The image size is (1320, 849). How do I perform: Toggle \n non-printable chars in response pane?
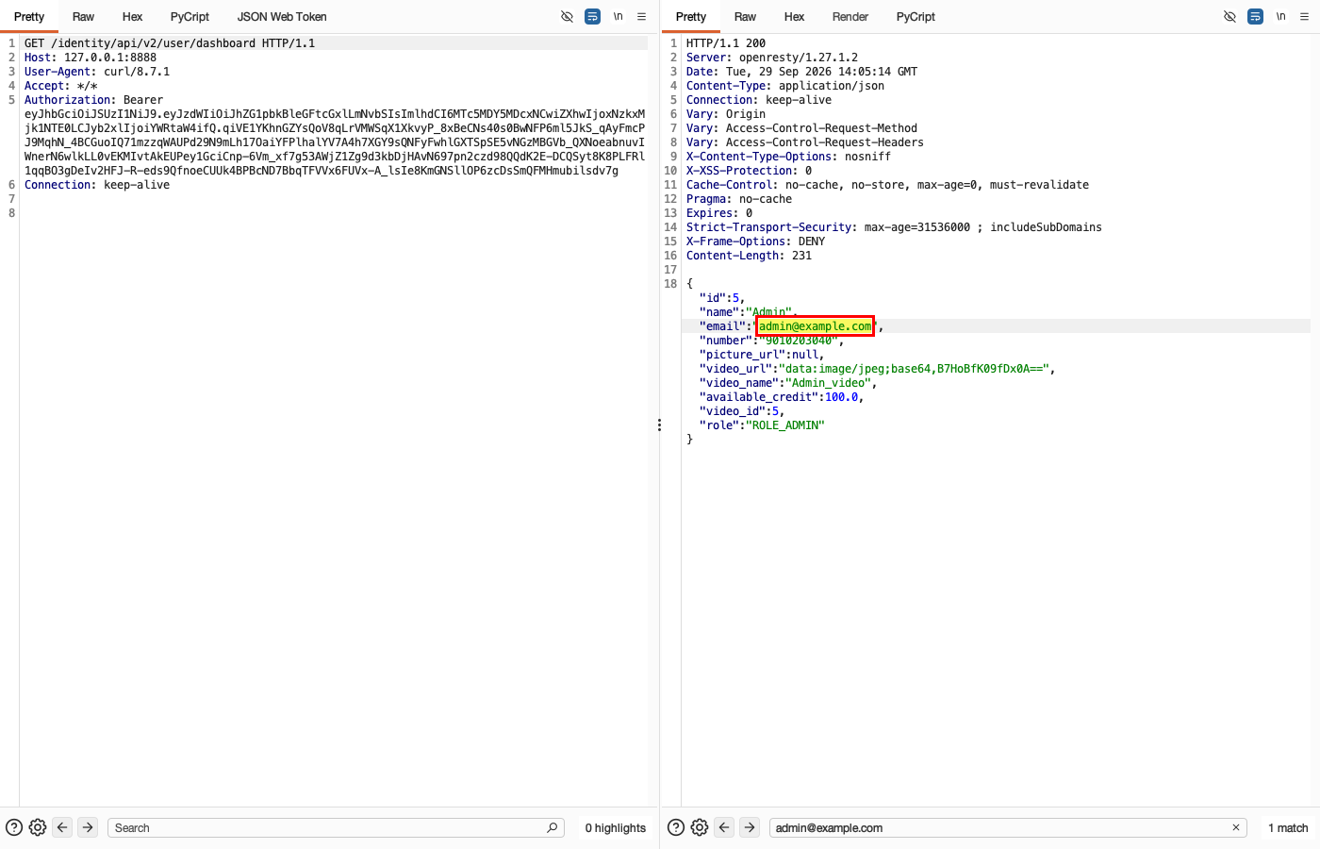click(1280, 17)
